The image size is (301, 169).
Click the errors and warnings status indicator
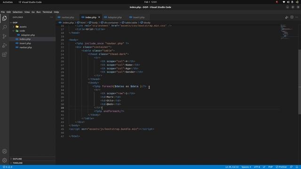8,167
